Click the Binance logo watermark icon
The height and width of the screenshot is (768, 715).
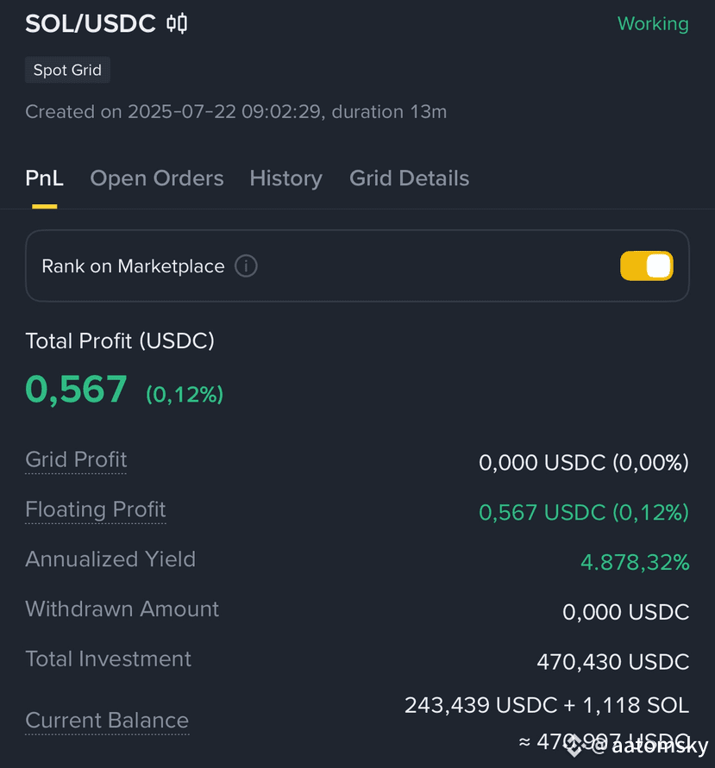coord(574,746)
